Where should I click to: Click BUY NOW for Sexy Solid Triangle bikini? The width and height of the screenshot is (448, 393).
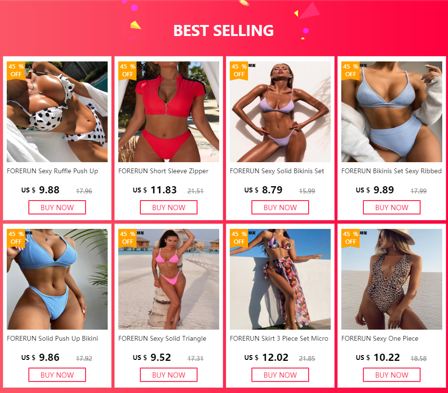169,375
